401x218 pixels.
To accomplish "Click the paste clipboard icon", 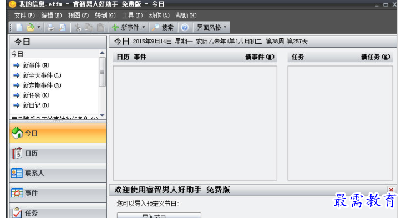I will (x=101, y=27).
